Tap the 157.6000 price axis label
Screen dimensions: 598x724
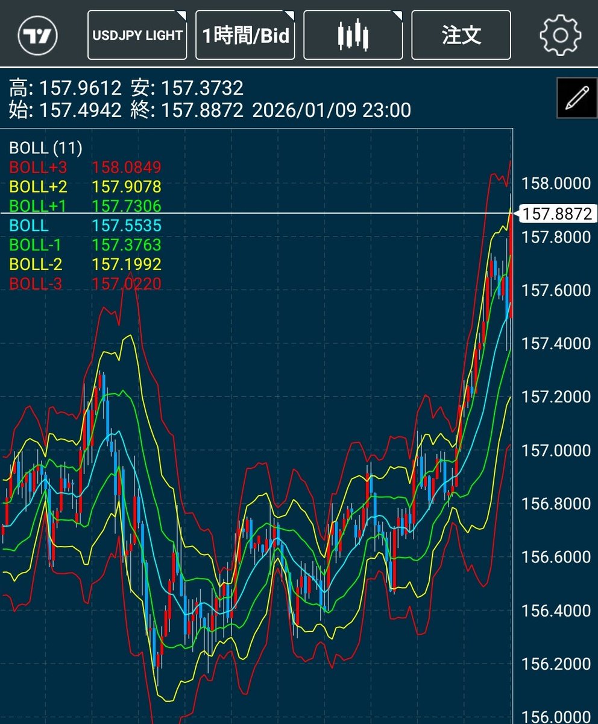click(556, 290)
